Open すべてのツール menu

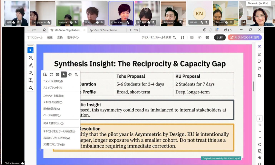pyautogui.click(x=35, y=37)
